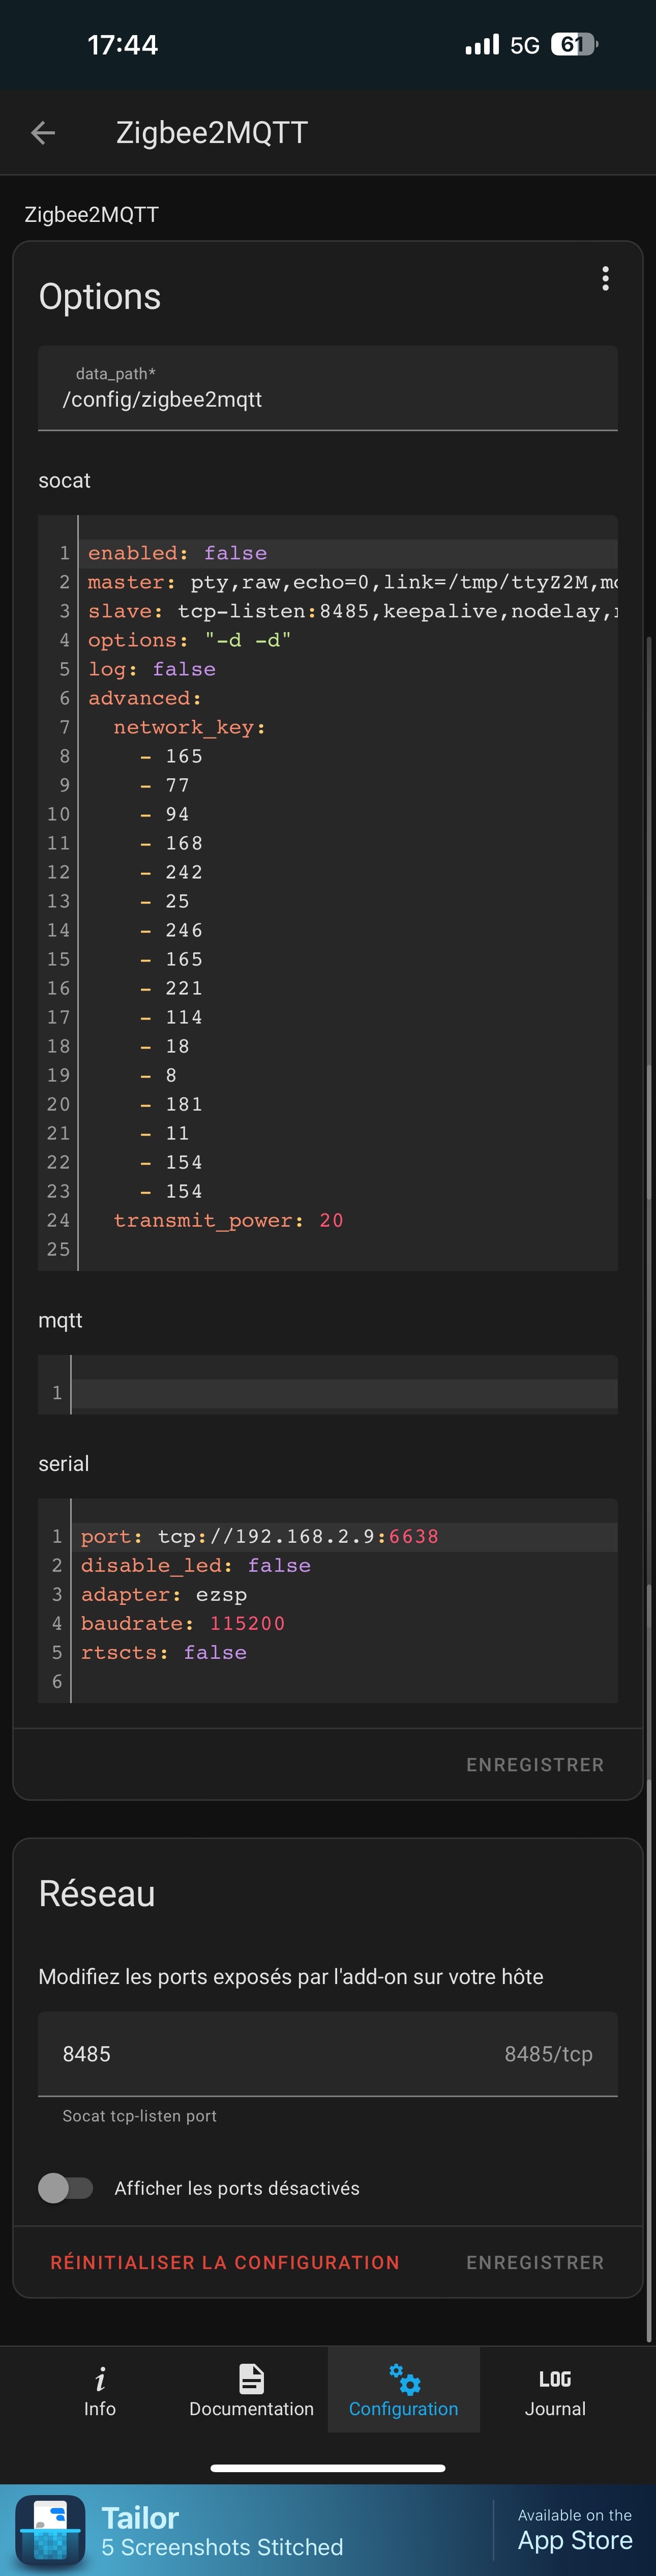Click RÉINITIALISER LA CONFIGURATION
This screenshot has width=656, height=2576.
click(225, 2263)
